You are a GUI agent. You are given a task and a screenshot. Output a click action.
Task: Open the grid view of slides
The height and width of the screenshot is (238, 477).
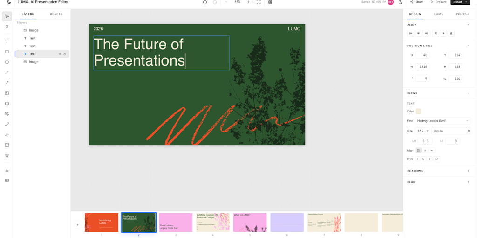click(x=270, y=2)
